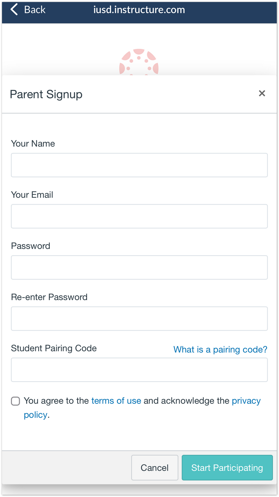Tap the back chevron arrow icon
279x497 pixels.
click(x=14, y=9)
